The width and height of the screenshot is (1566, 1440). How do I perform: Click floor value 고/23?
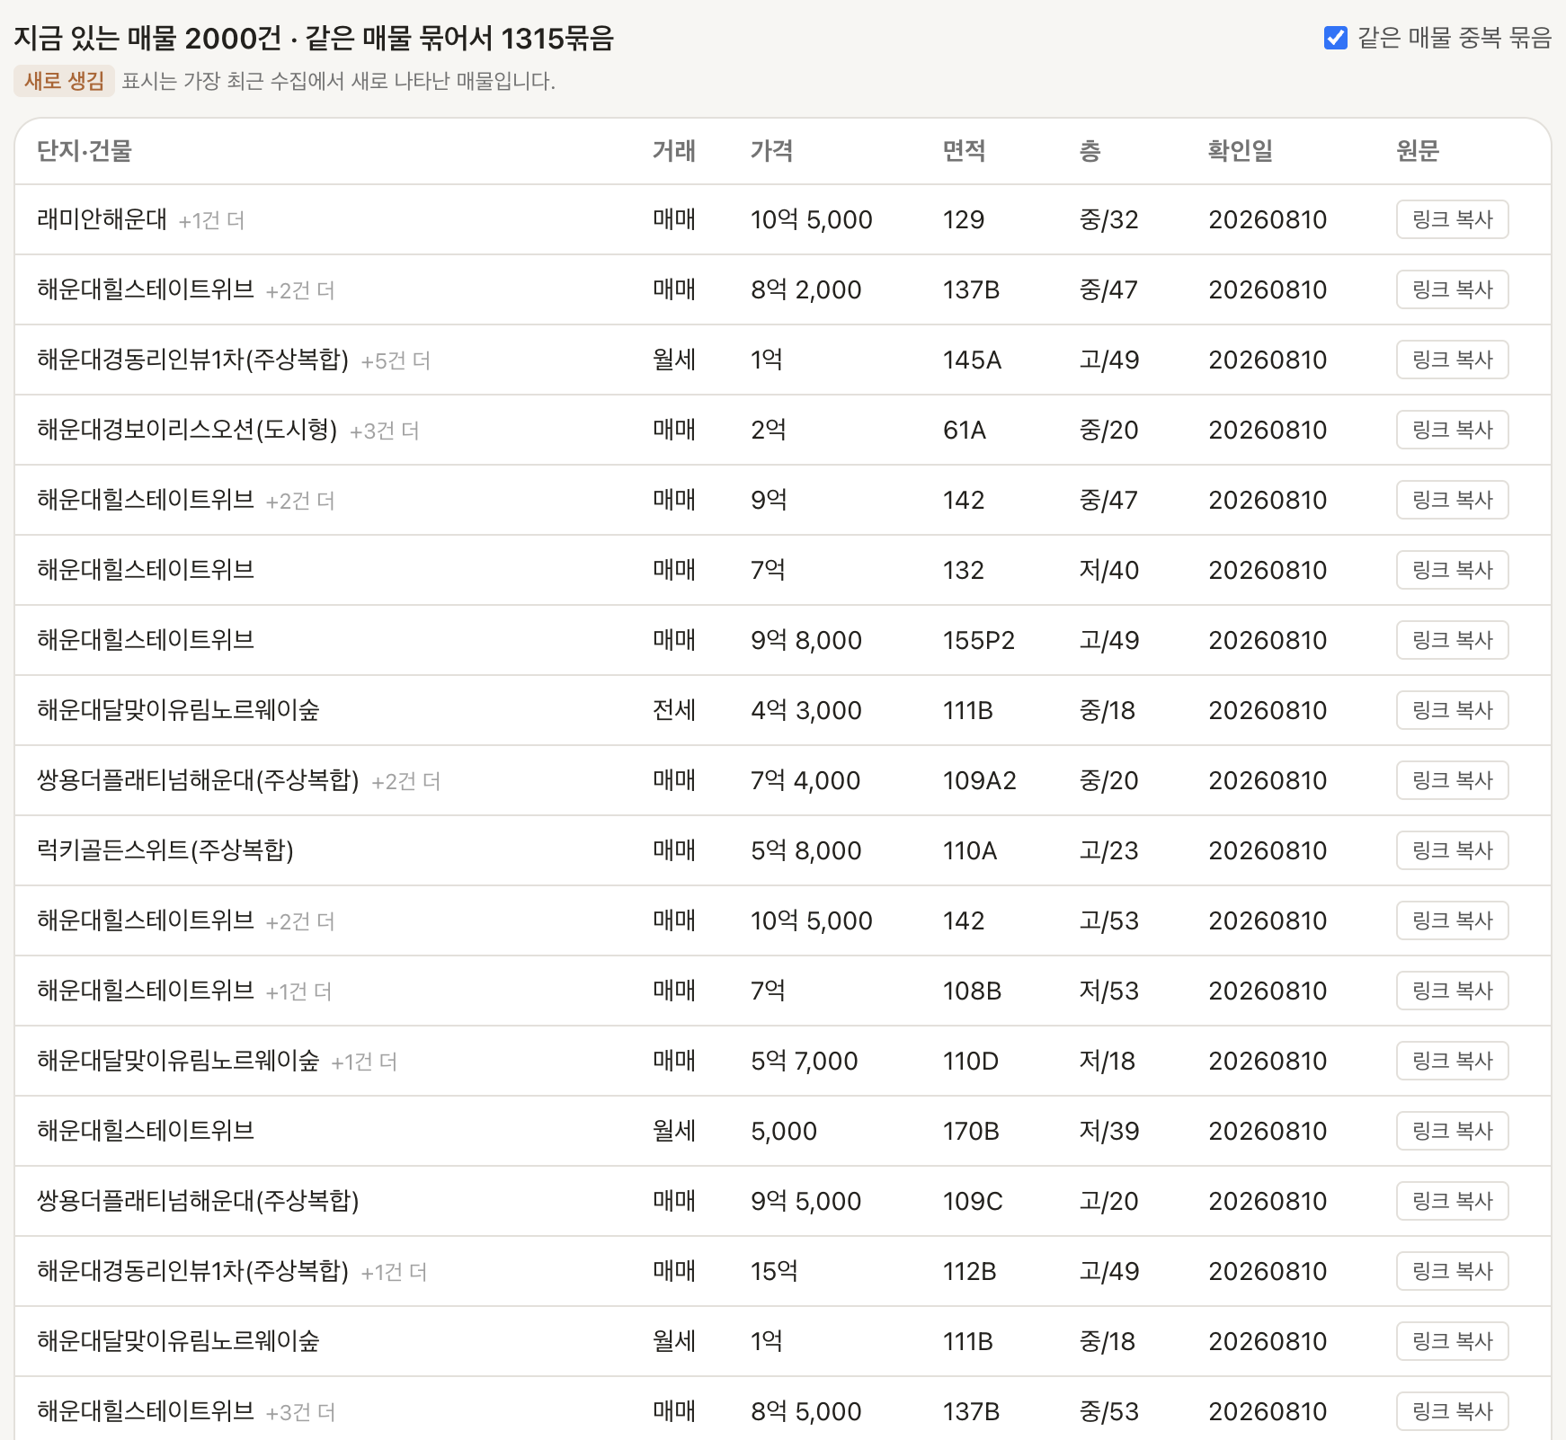(1108, 850)
